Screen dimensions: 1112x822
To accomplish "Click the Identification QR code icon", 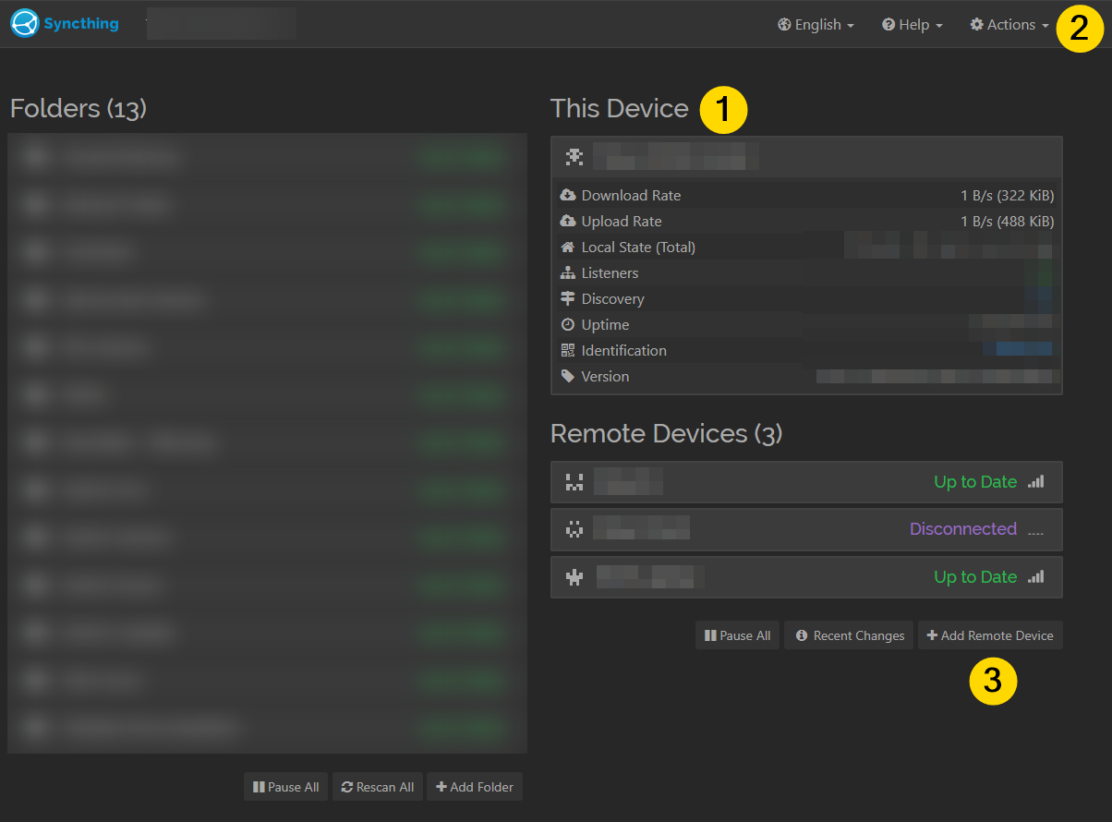I will tap(568, 351).
